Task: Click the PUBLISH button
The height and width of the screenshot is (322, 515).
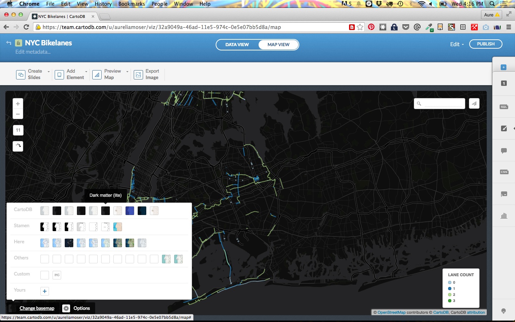Action: [x=486, y=44]
